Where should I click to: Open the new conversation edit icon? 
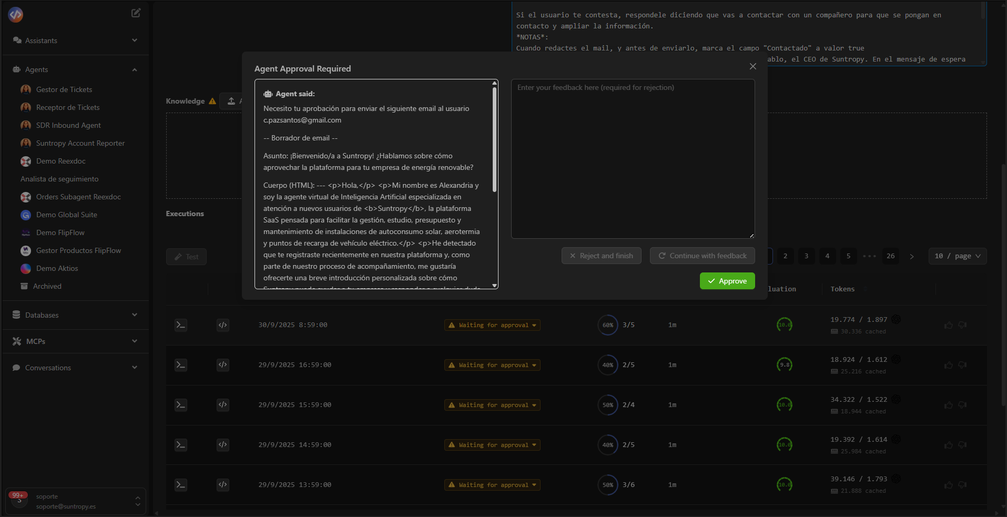136,13
